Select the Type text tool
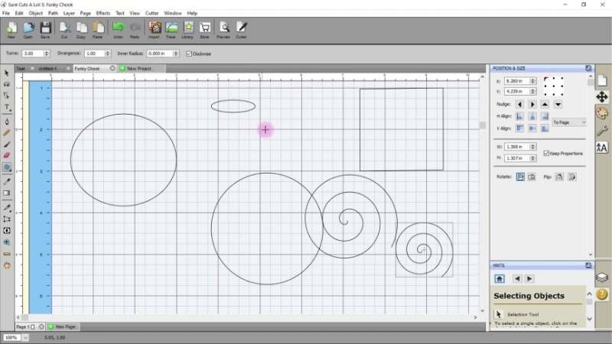This screenshot has height=344, width=612. (7, 107)
